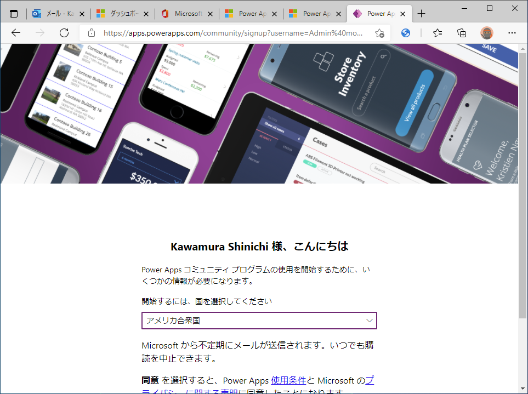
Task: Open the tab actions menu icon
Action: coord(14,14)
